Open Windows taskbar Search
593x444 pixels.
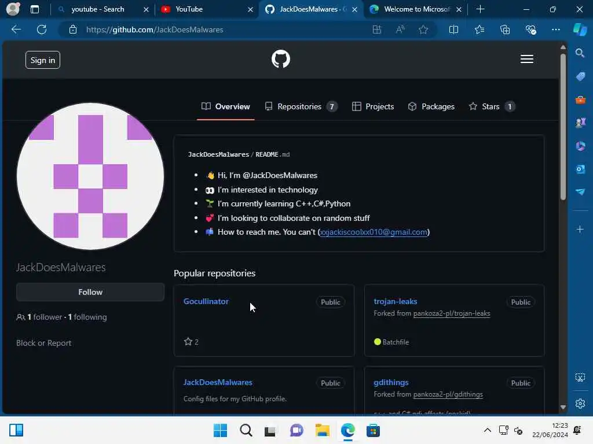click(x=246, y=430)
